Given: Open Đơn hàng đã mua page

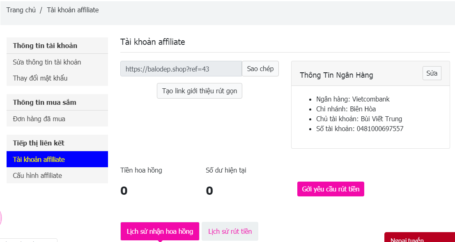Looking at the screenshot, I should (39, 119).
